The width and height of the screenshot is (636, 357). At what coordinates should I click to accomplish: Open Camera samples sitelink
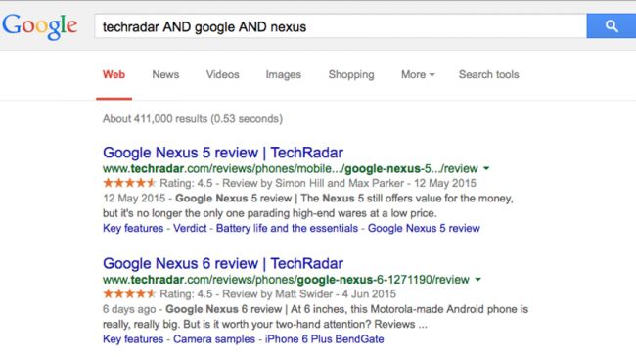tap(214, 339)
